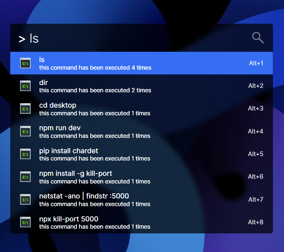Image resolution: width=284 pixels, height=252 pixels.
Task: Select the highlighted ls command result
Action: click(141, 63)
